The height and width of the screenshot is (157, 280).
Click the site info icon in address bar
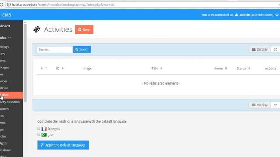click(9, 5)
